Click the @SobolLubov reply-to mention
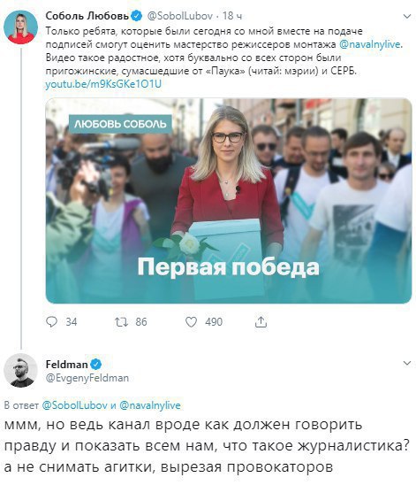The width and height of the screenshot is (416, 485). point(75,404)
